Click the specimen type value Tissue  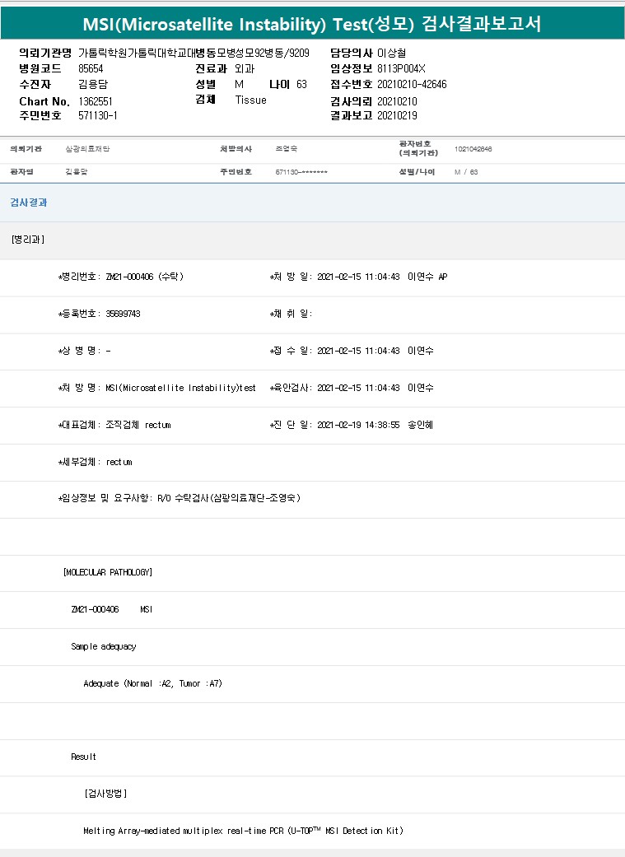point(250,100)
